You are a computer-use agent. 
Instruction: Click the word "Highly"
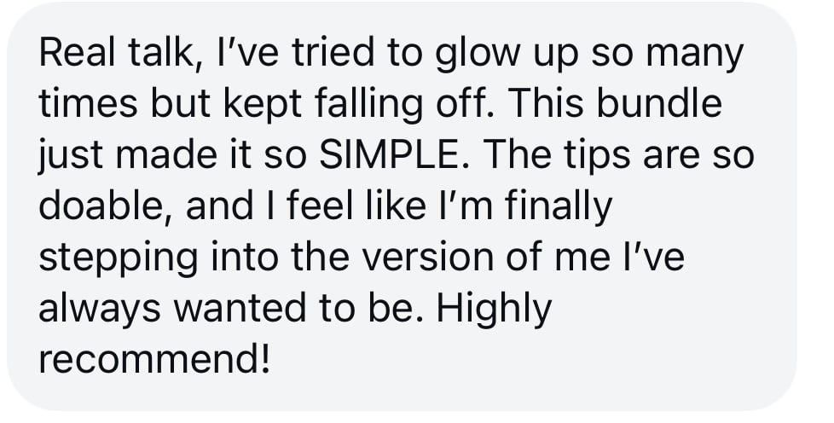click(494, 309)
